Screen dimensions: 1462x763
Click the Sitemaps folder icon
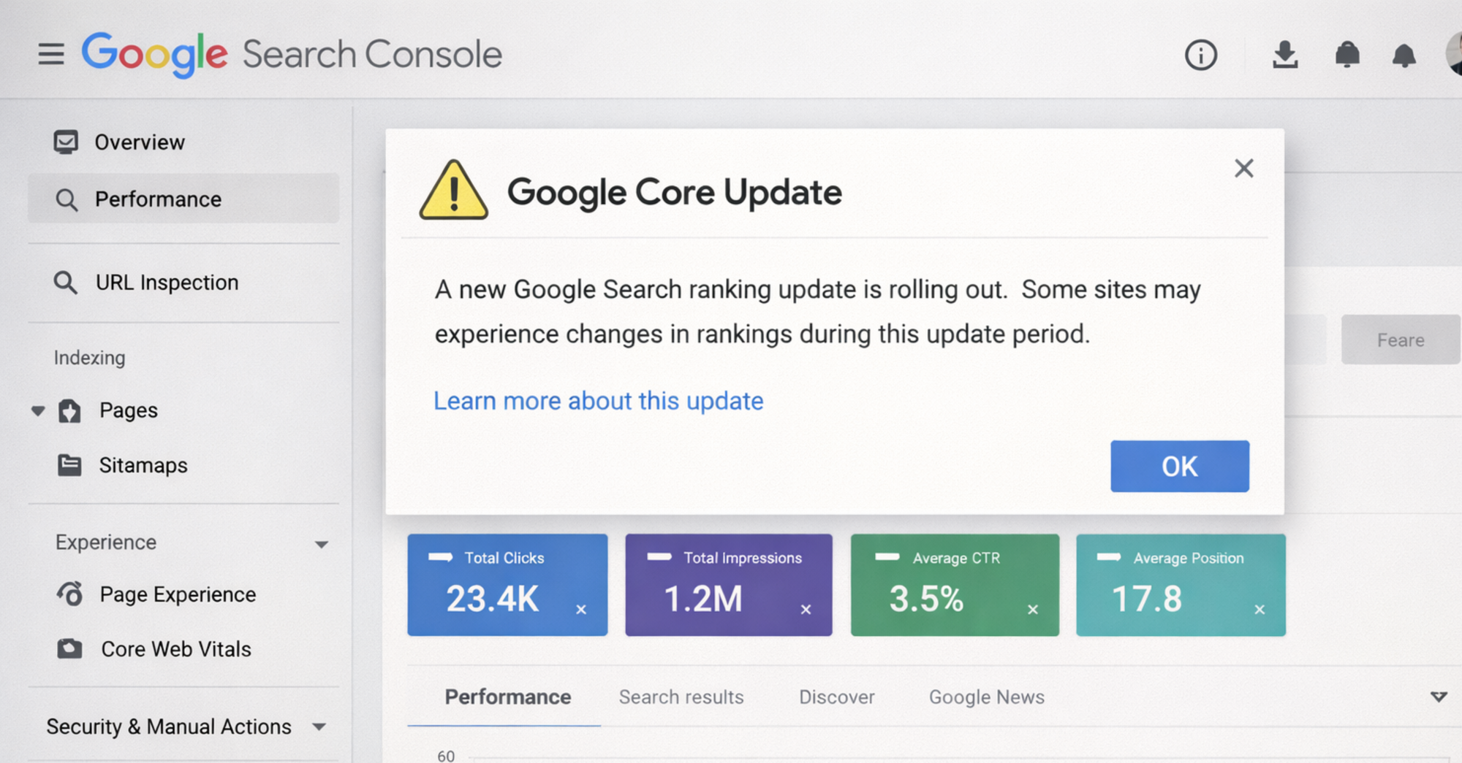(69, 465)
